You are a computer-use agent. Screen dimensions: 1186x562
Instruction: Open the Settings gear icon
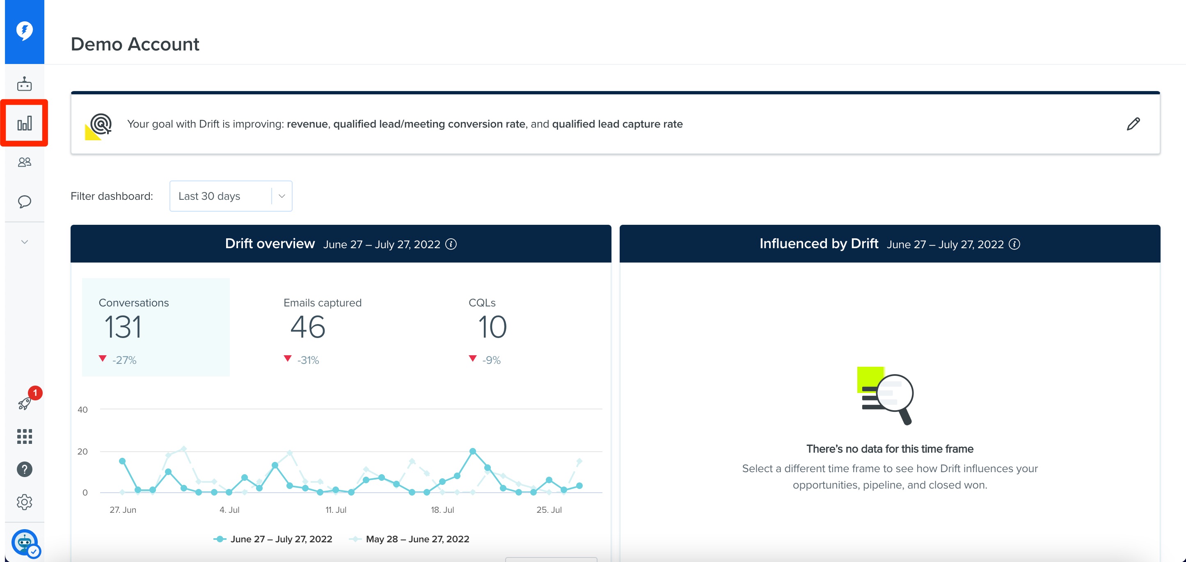click(x=24, y=502)
